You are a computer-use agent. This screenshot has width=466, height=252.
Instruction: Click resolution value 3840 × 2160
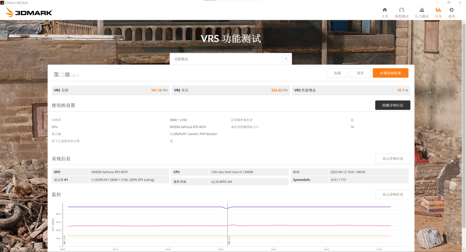(x=178, y=120)
